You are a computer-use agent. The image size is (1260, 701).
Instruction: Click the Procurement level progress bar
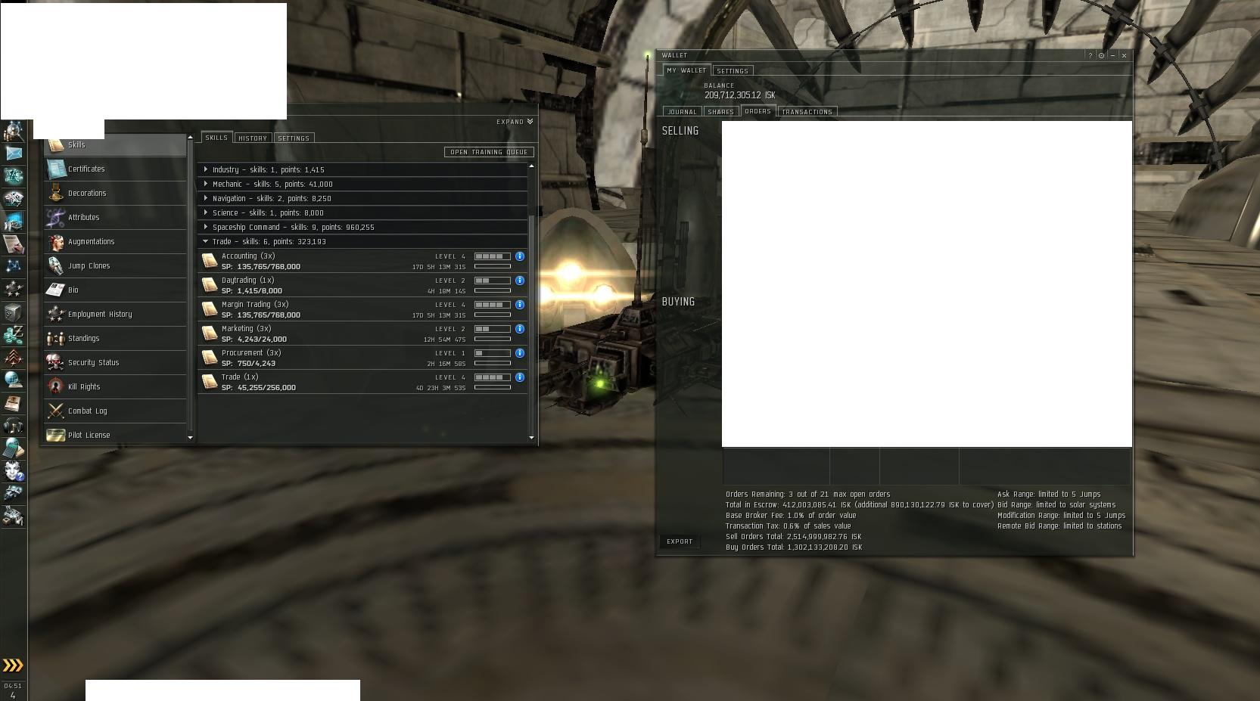[x=493, y=353]
